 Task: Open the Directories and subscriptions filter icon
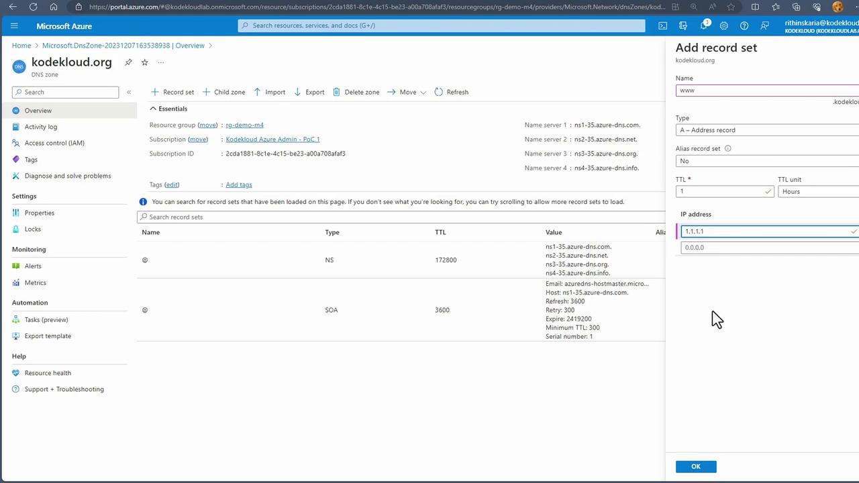pyautogui.click(x=683, y=26)
